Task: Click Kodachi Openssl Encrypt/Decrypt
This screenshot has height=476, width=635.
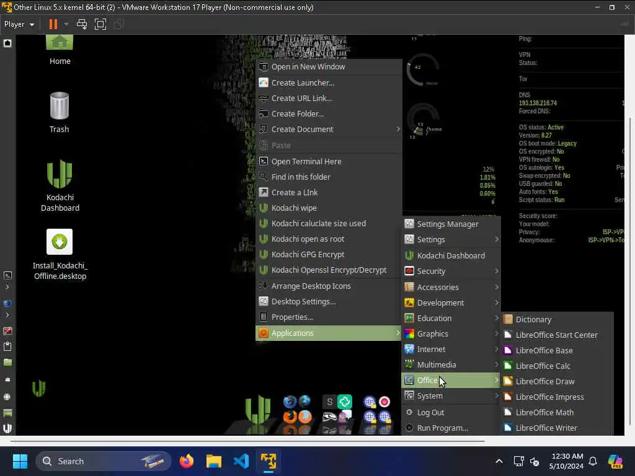Action: pos(329,270)
